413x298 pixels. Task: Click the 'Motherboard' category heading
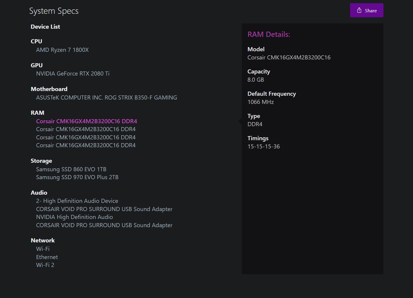click(x=49, y=89)
